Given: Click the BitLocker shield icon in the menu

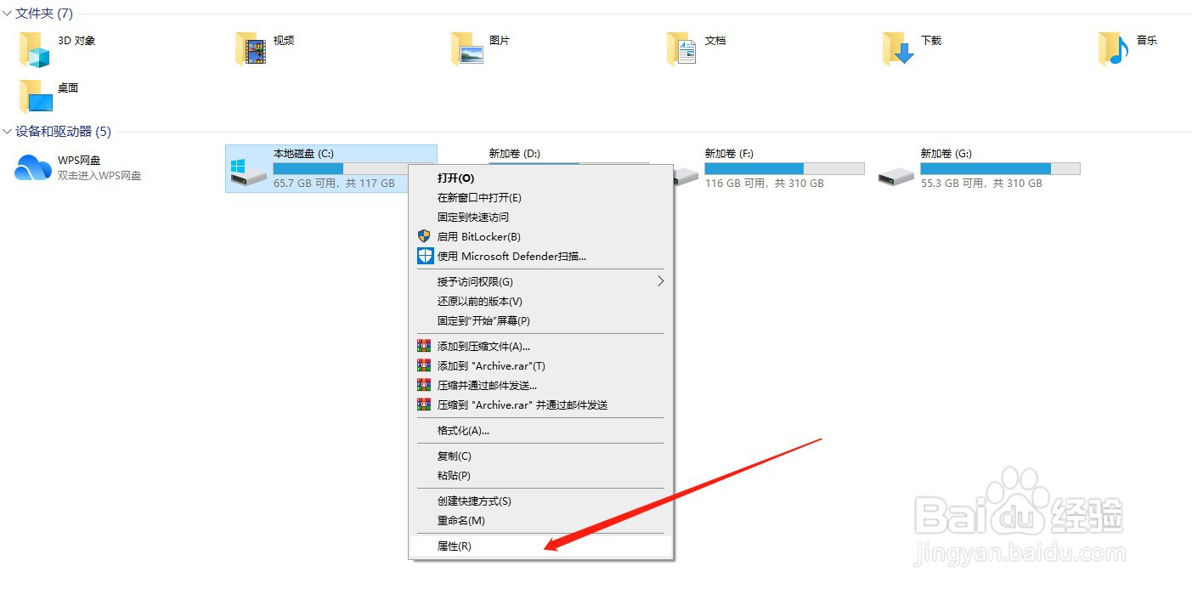Looking at the screenshot, I should pos(424,236).
